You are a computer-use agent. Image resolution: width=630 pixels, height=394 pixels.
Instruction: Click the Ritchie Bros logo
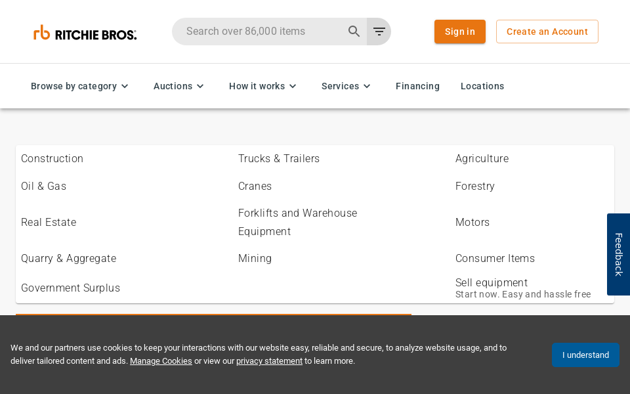pyautogui.click(x=85, y=32)
